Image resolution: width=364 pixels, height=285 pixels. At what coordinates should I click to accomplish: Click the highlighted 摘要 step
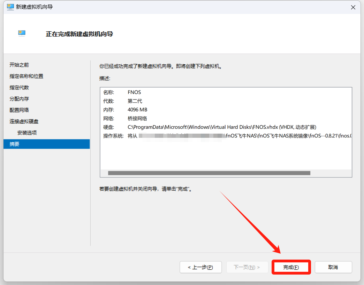pyautogui.click(x=15, y=144)
